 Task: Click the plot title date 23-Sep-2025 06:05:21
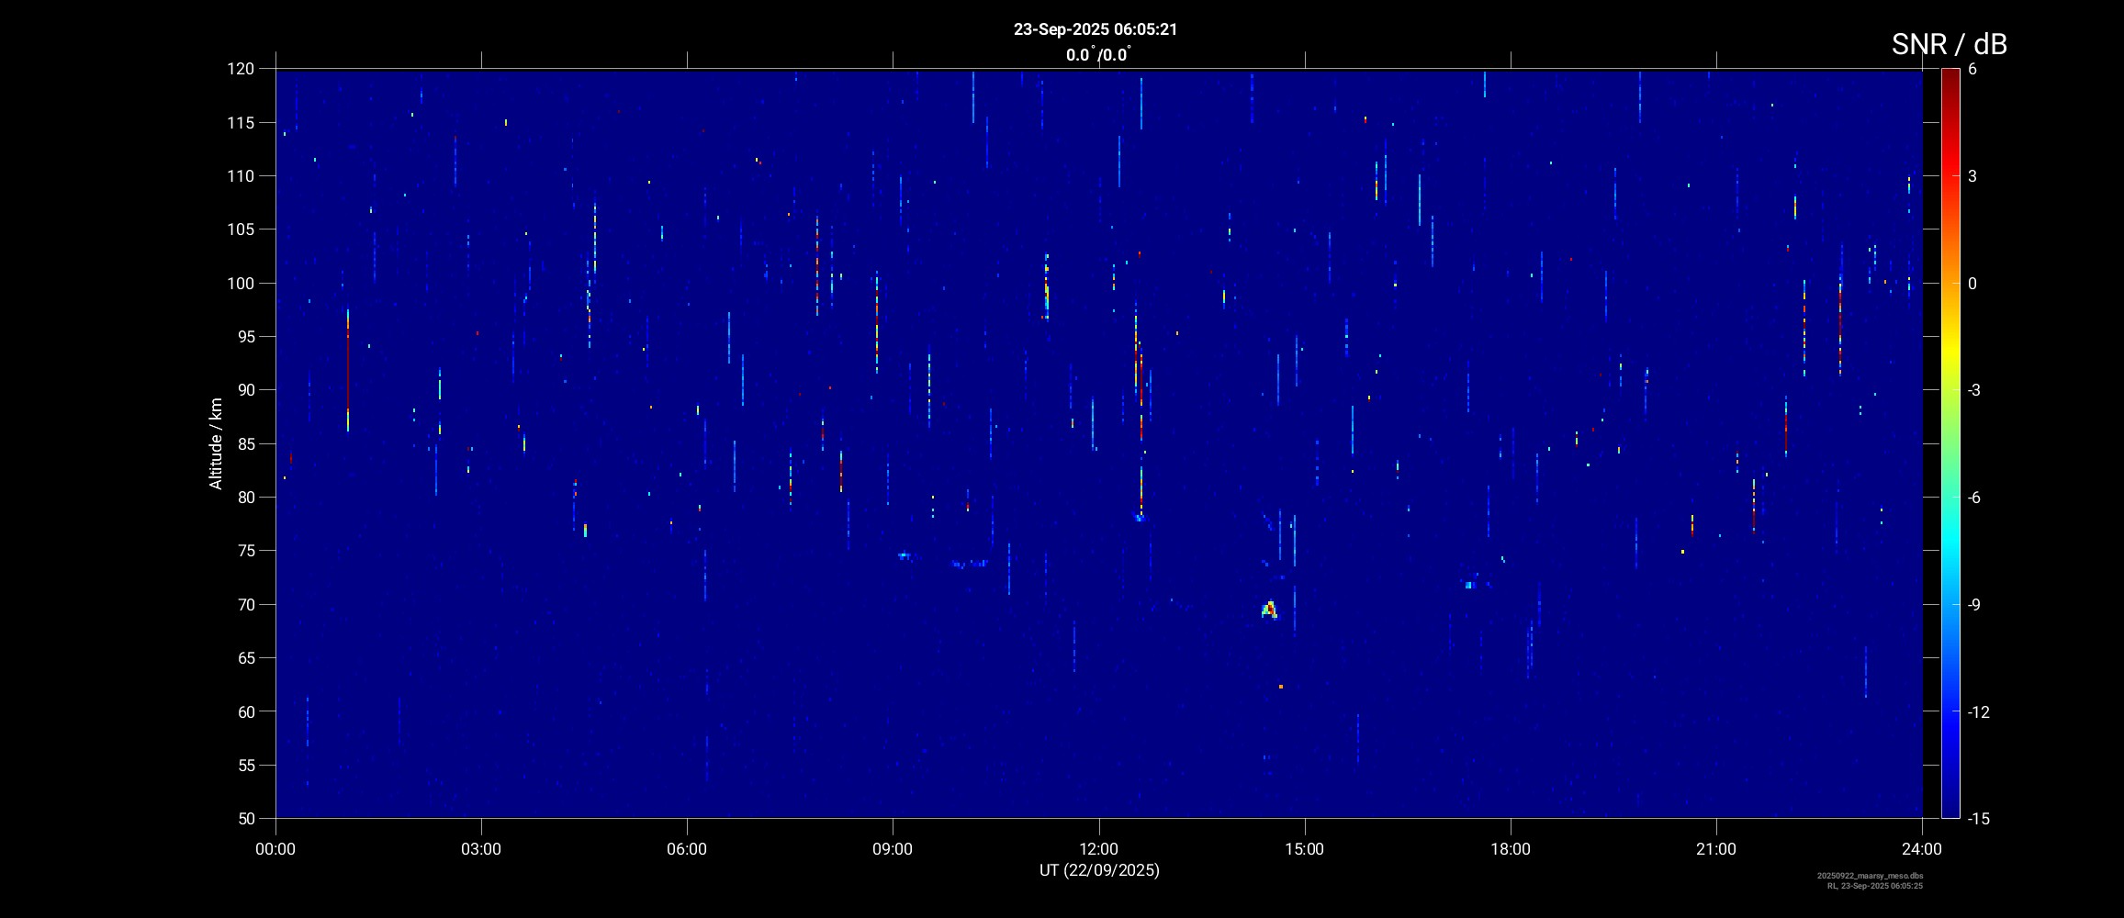tap(1095, 29)
